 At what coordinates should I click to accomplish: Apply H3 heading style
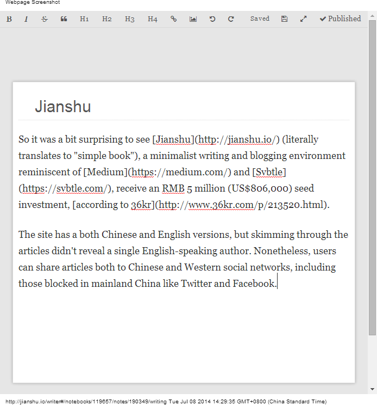tap(130, 19)
